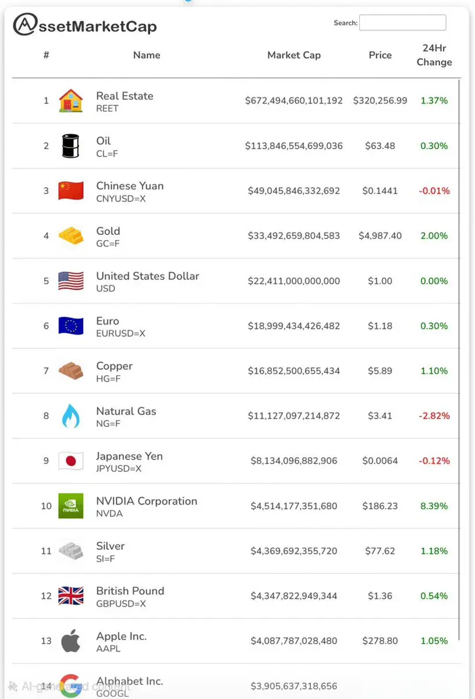Click the Real Estate house icon

pos(71,101)
